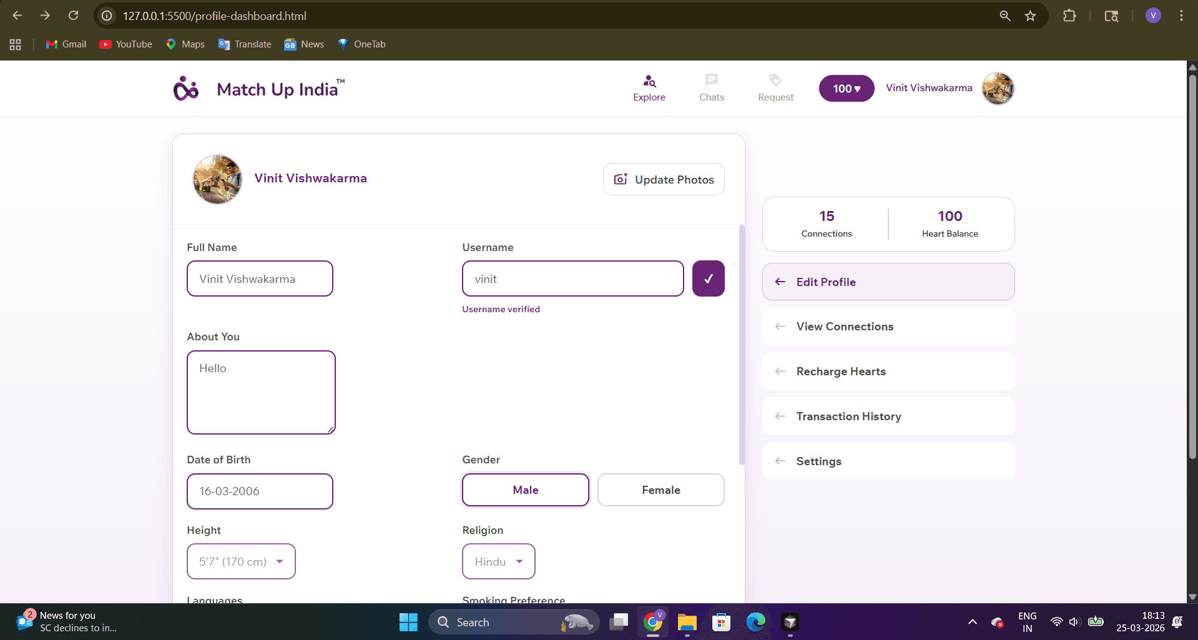Open the Transaction History menu item
This screenshot has height=640, width=1198.
click(888, 416)
